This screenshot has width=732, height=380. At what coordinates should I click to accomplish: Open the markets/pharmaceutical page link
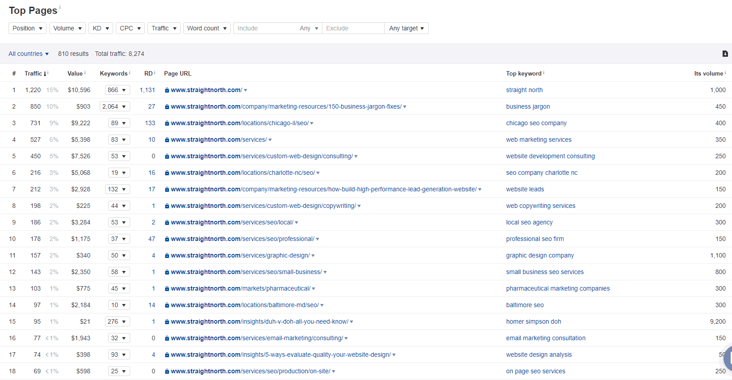(x=241, y=288)
